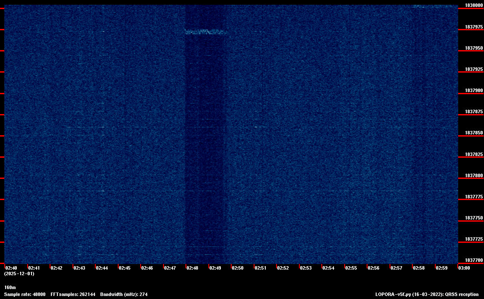Click the Bandwidth (mHz) 274 text
The height and width of the screenshot is (299, 484).
click(x=124, y=294)
